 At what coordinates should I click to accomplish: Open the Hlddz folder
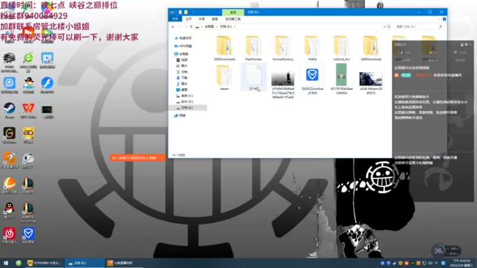click(x=312, y=48)
